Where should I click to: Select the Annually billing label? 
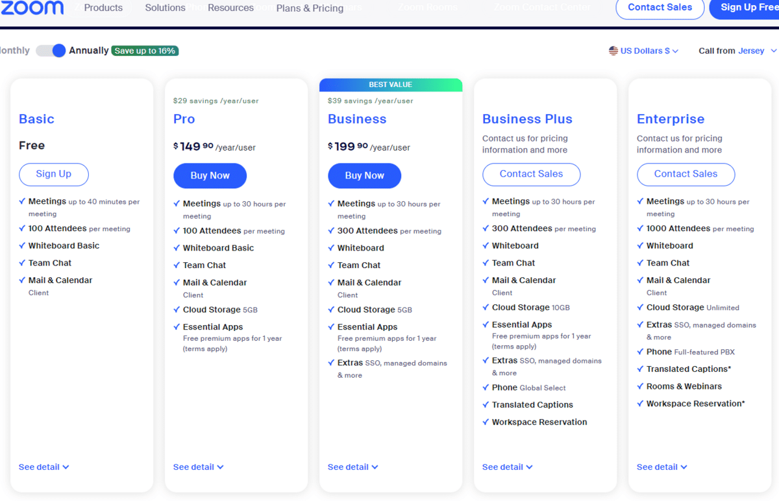(89, 51)
